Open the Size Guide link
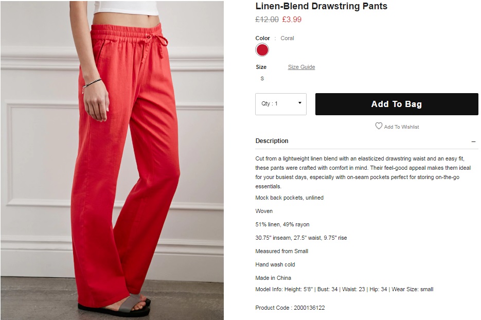 pyautogui.click(x=301, y=67)
